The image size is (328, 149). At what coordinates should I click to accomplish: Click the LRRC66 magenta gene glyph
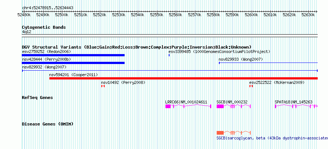pos(188,106)
